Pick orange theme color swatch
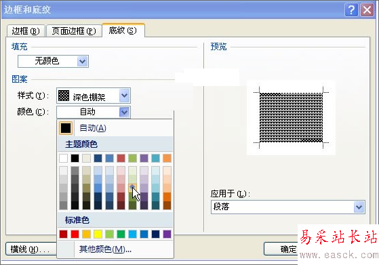 [167, 158]
